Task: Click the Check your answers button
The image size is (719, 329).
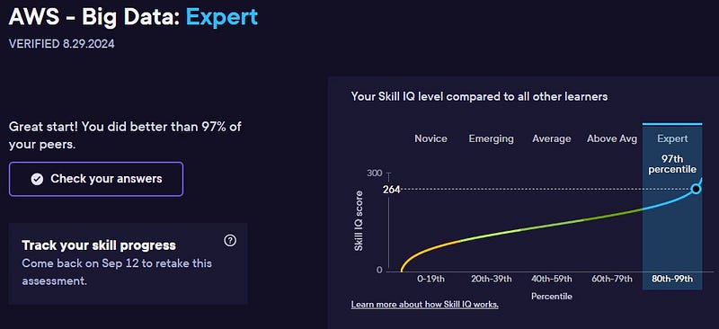Action: click(96, 179)
